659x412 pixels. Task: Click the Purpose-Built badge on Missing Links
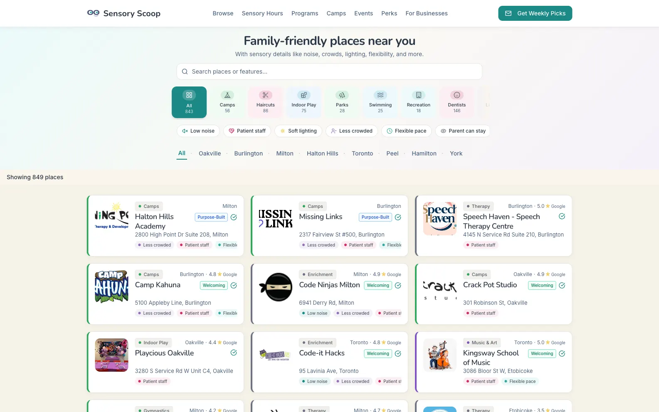tap(375, 217)
